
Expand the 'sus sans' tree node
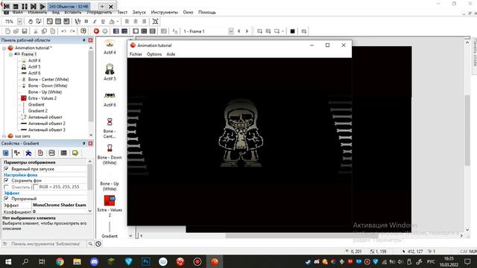point(4,136)
